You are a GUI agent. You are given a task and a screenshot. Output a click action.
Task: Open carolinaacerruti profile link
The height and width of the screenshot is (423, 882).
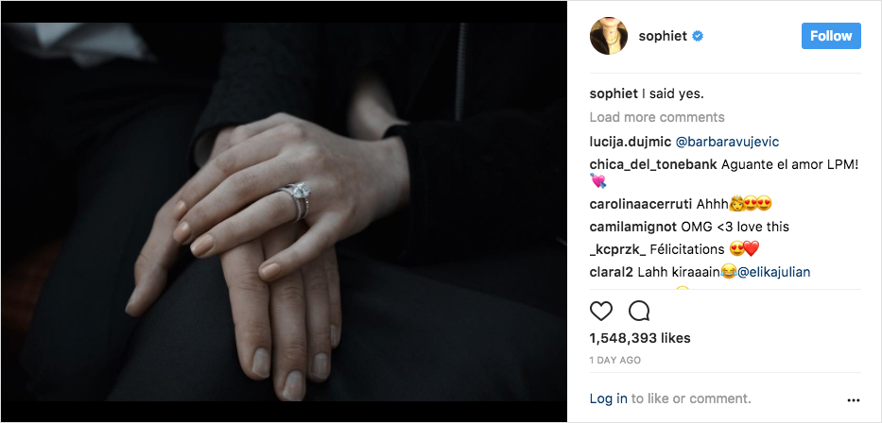click(641, 203)
